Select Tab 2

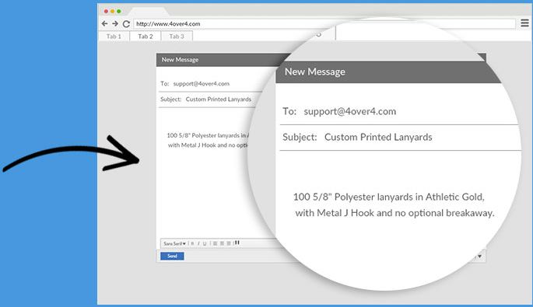pos(146,37)
